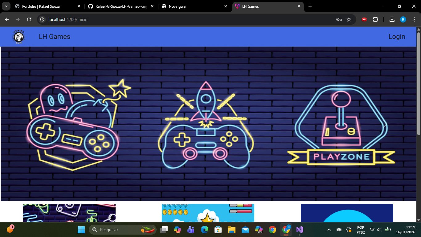Open Copilot from the taskbar
The width and height of the screenshot is (421, 237).
[178, 230]
